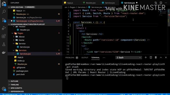This screenshot has width=170, height=95.
Task: Click the unsaved dot on the Services.jsx tab
Action: 137,3
